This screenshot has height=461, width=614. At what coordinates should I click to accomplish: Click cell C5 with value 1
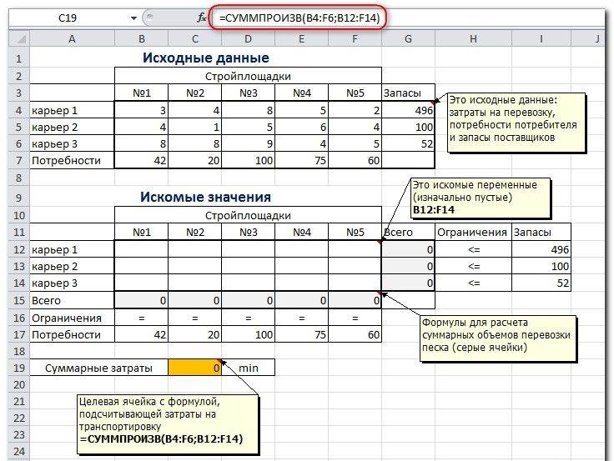pos(195,128)
